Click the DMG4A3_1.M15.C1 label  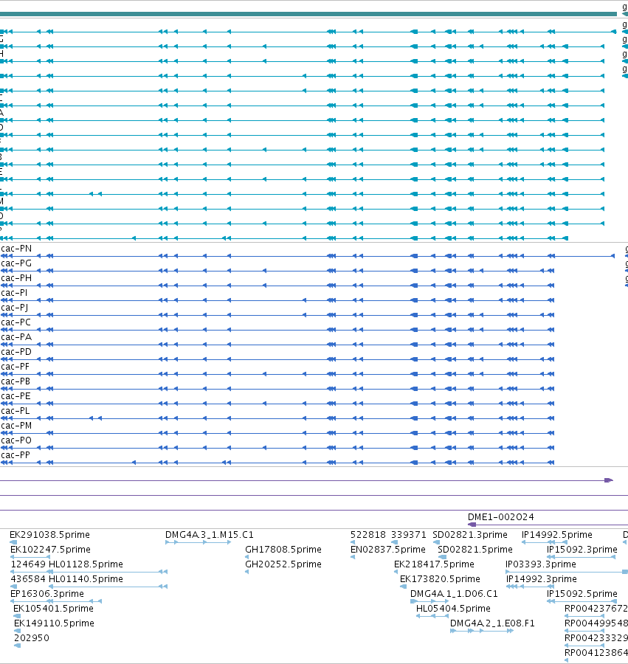coord(209,535)
